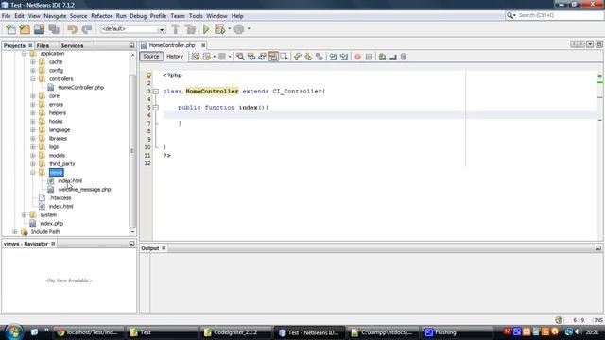Close the HomeController.php editor tab

[203, 45]
